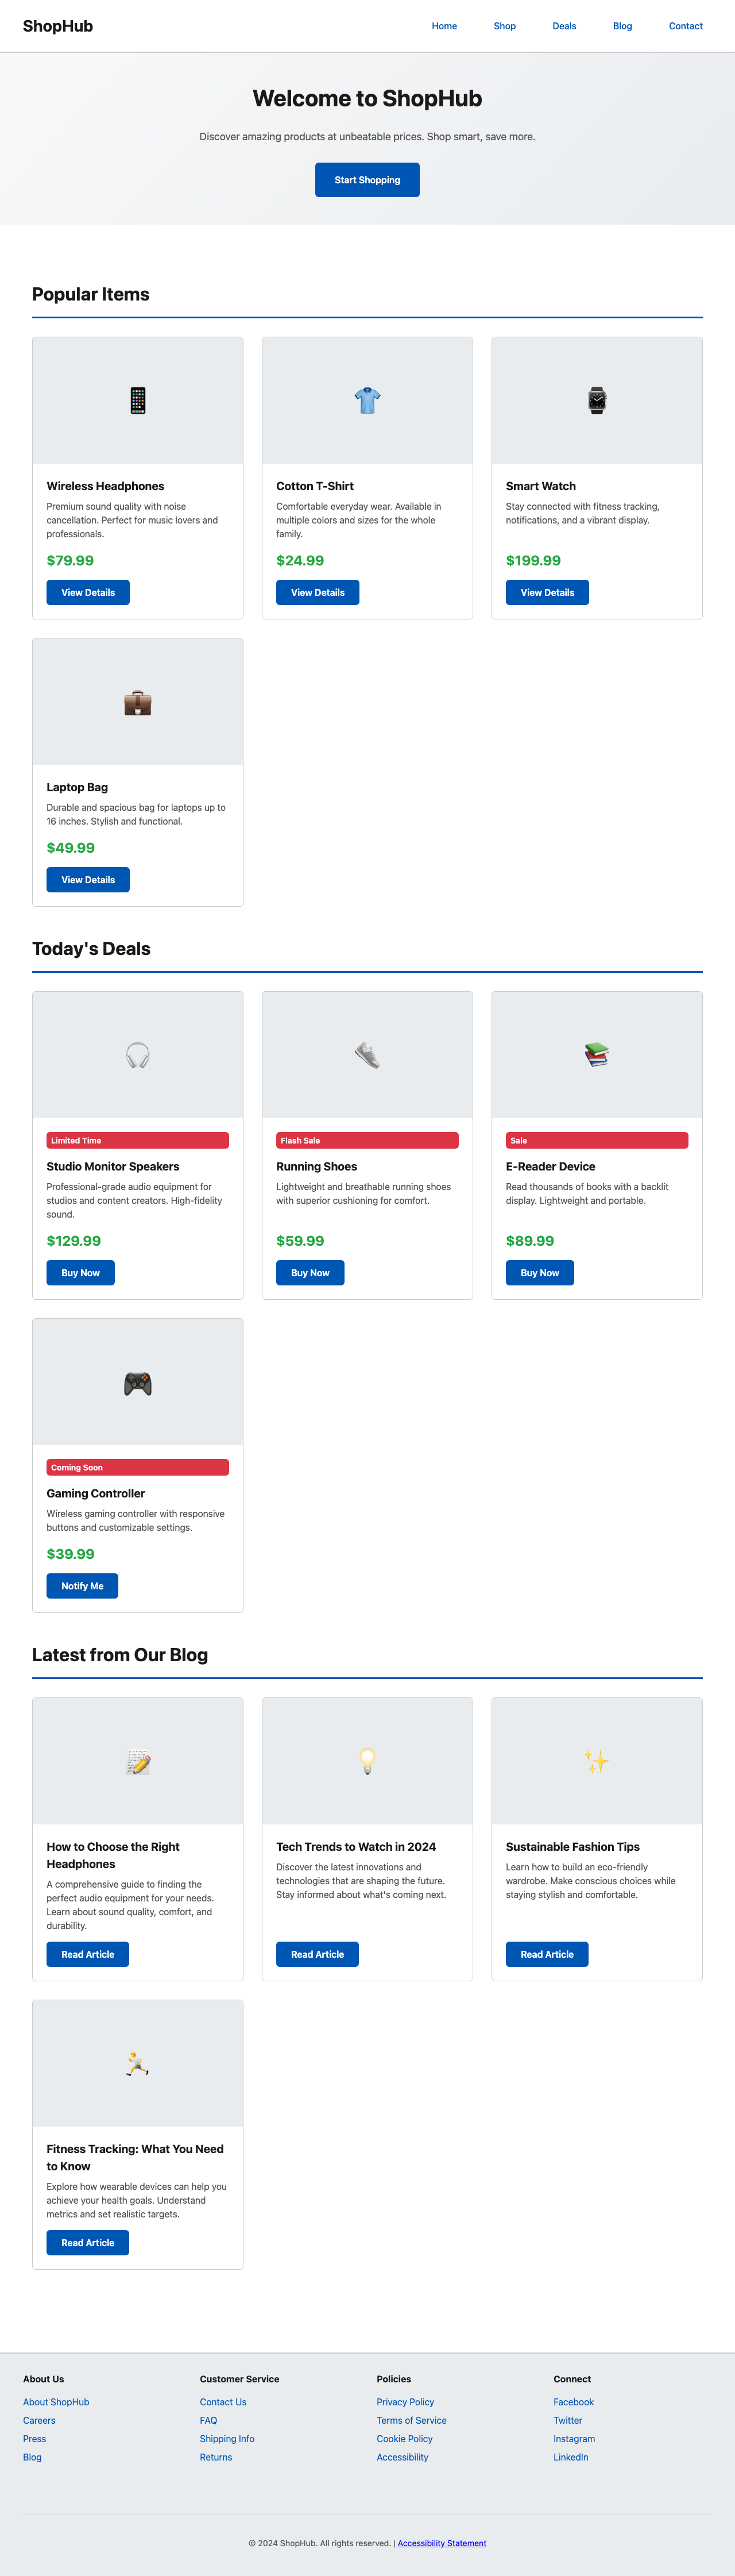
Task: View Details for the Smart Watch
Action: (546, 592)
